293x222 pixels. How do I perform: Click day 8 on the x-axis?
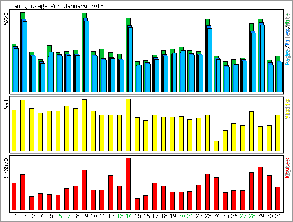coord(78,216)
